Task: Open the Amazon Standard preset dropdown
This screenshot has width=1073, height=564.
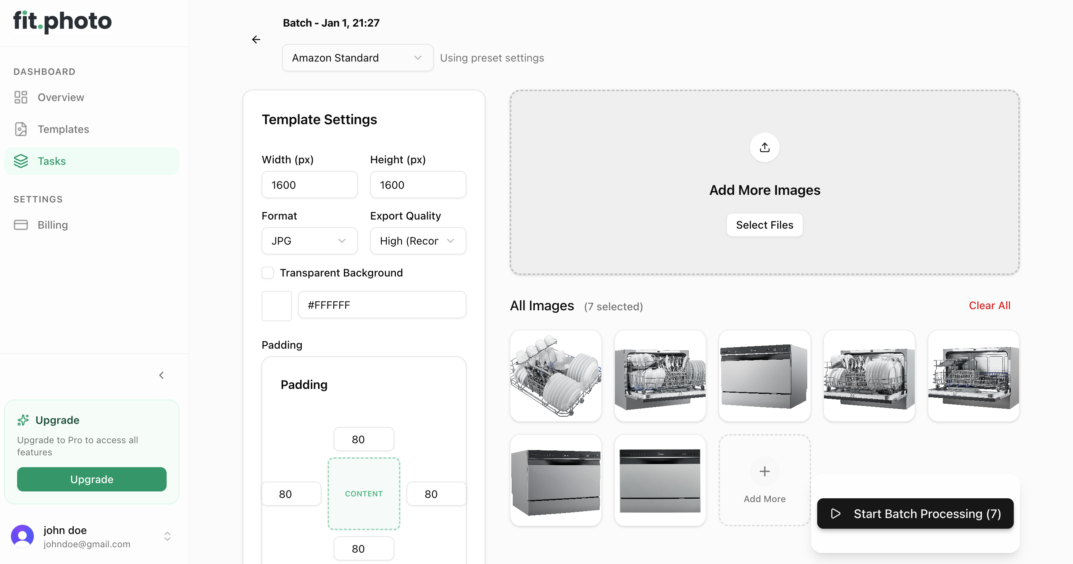Action: pyautogui.click(x=357, y=57)
